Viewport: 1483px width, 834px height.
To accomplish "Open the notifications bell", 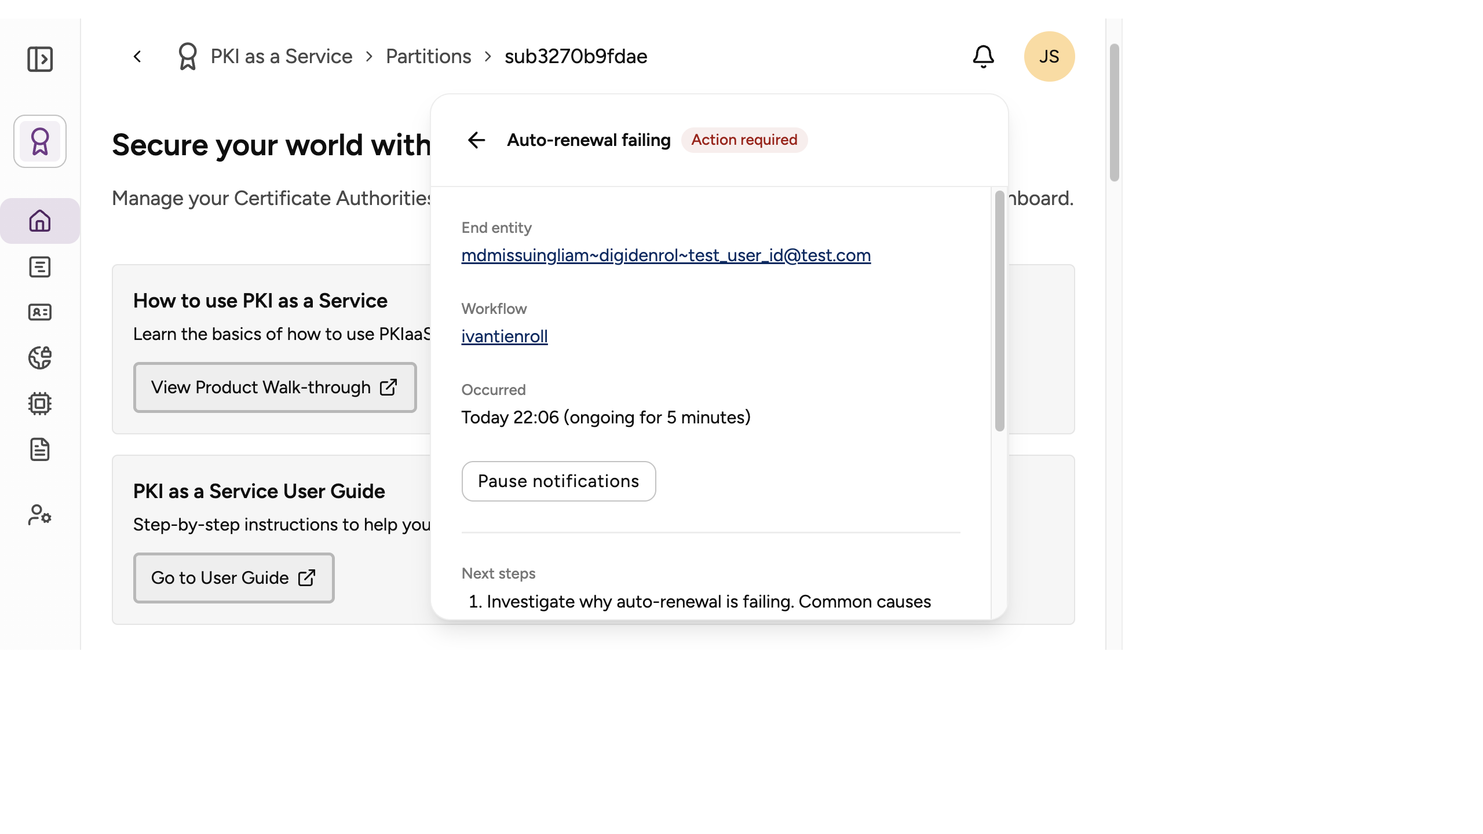I will click(x=983, y=57).
